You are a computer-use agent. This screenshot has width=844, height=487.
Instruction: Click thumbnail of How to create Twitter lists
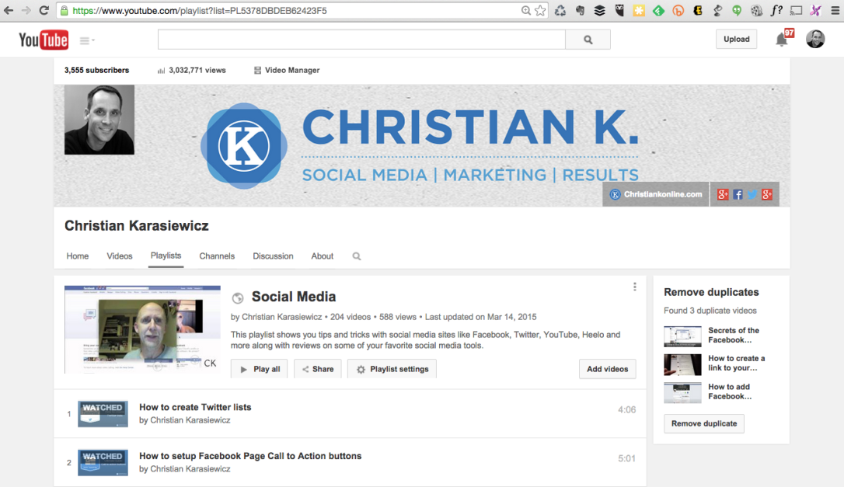(103, 414)
